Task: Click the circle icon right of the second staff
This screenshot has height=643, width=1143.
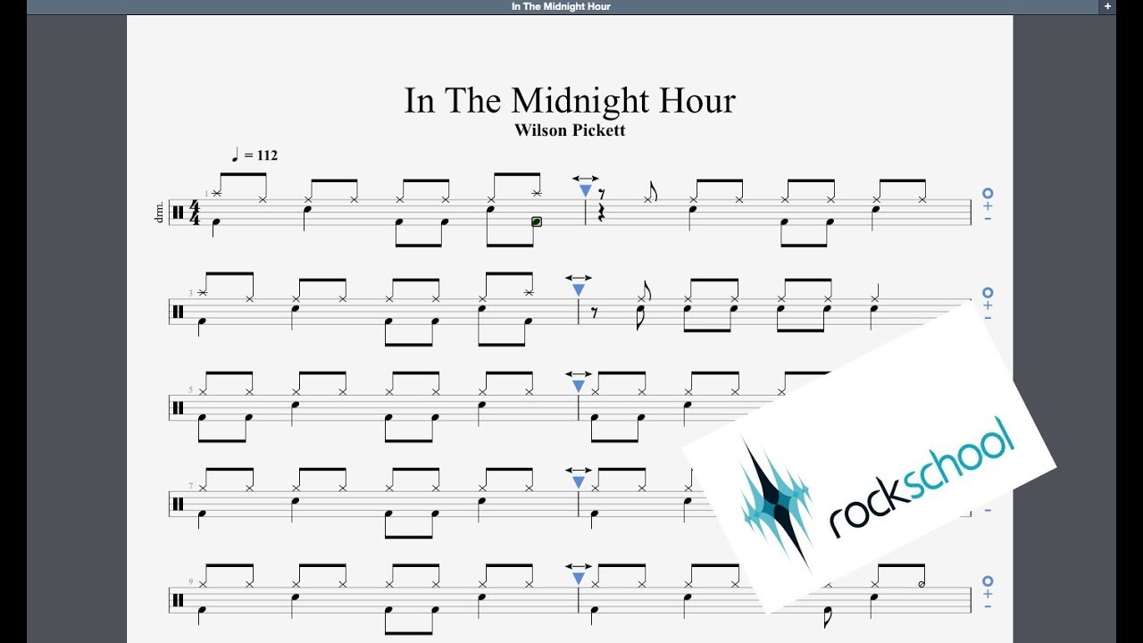Action: click(x=988, y=293)
